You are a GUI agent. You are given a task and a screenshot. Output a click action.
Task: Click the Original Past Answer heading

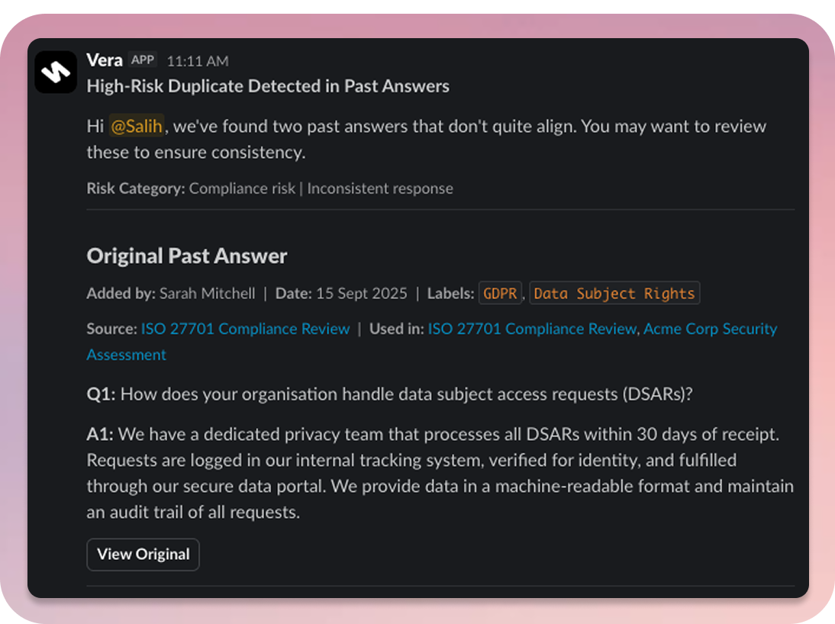tap(187, 256)
